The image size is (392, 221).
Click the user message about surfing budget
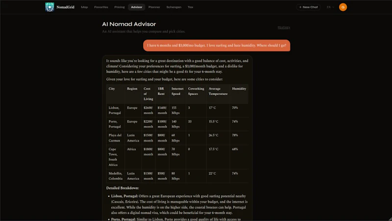pos(217,46)
